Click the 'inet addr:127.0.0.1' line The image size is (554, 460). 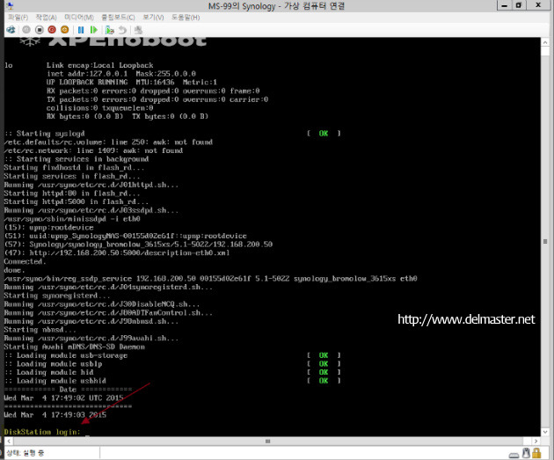pyautogui.click(x=121, y=74)
